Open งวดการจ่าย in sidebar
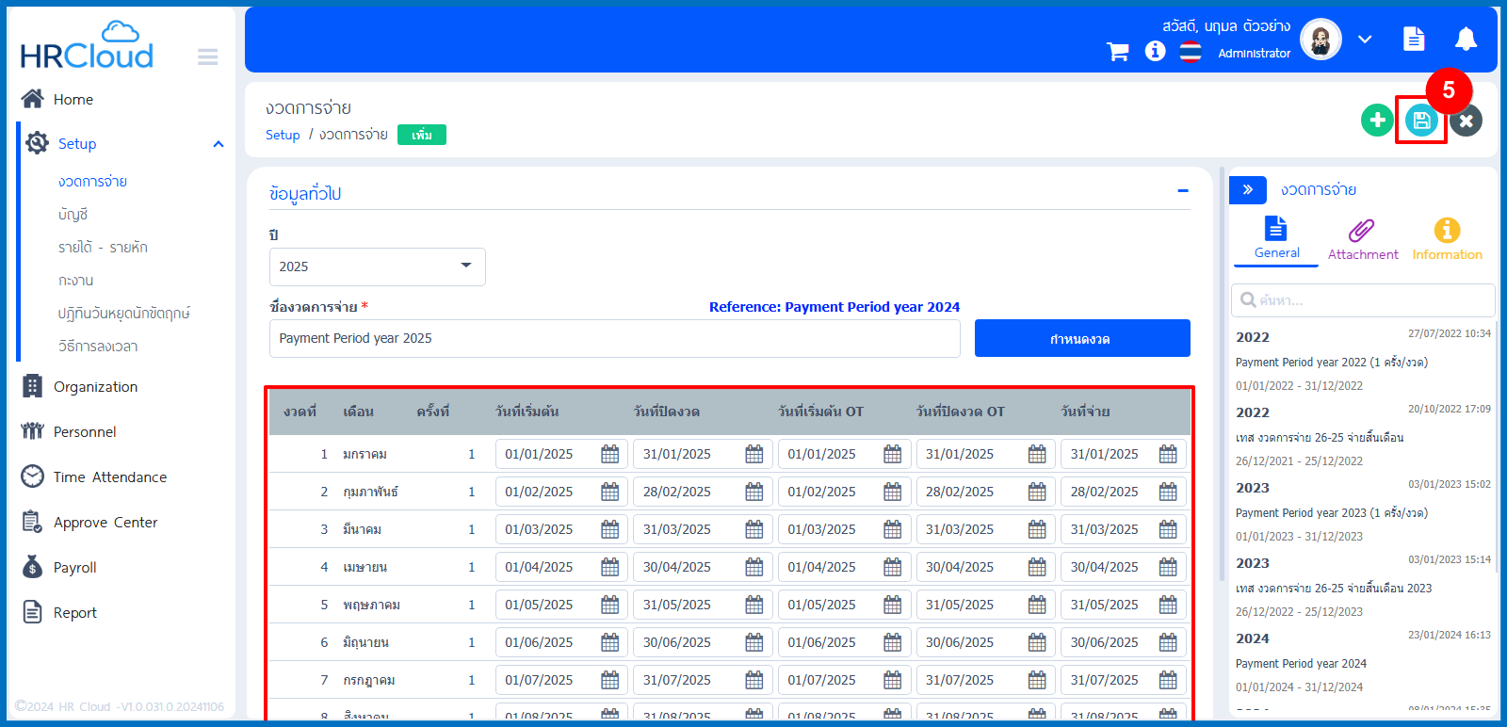This screenshot has width=1507, height=727. click(x=92, y=182)
